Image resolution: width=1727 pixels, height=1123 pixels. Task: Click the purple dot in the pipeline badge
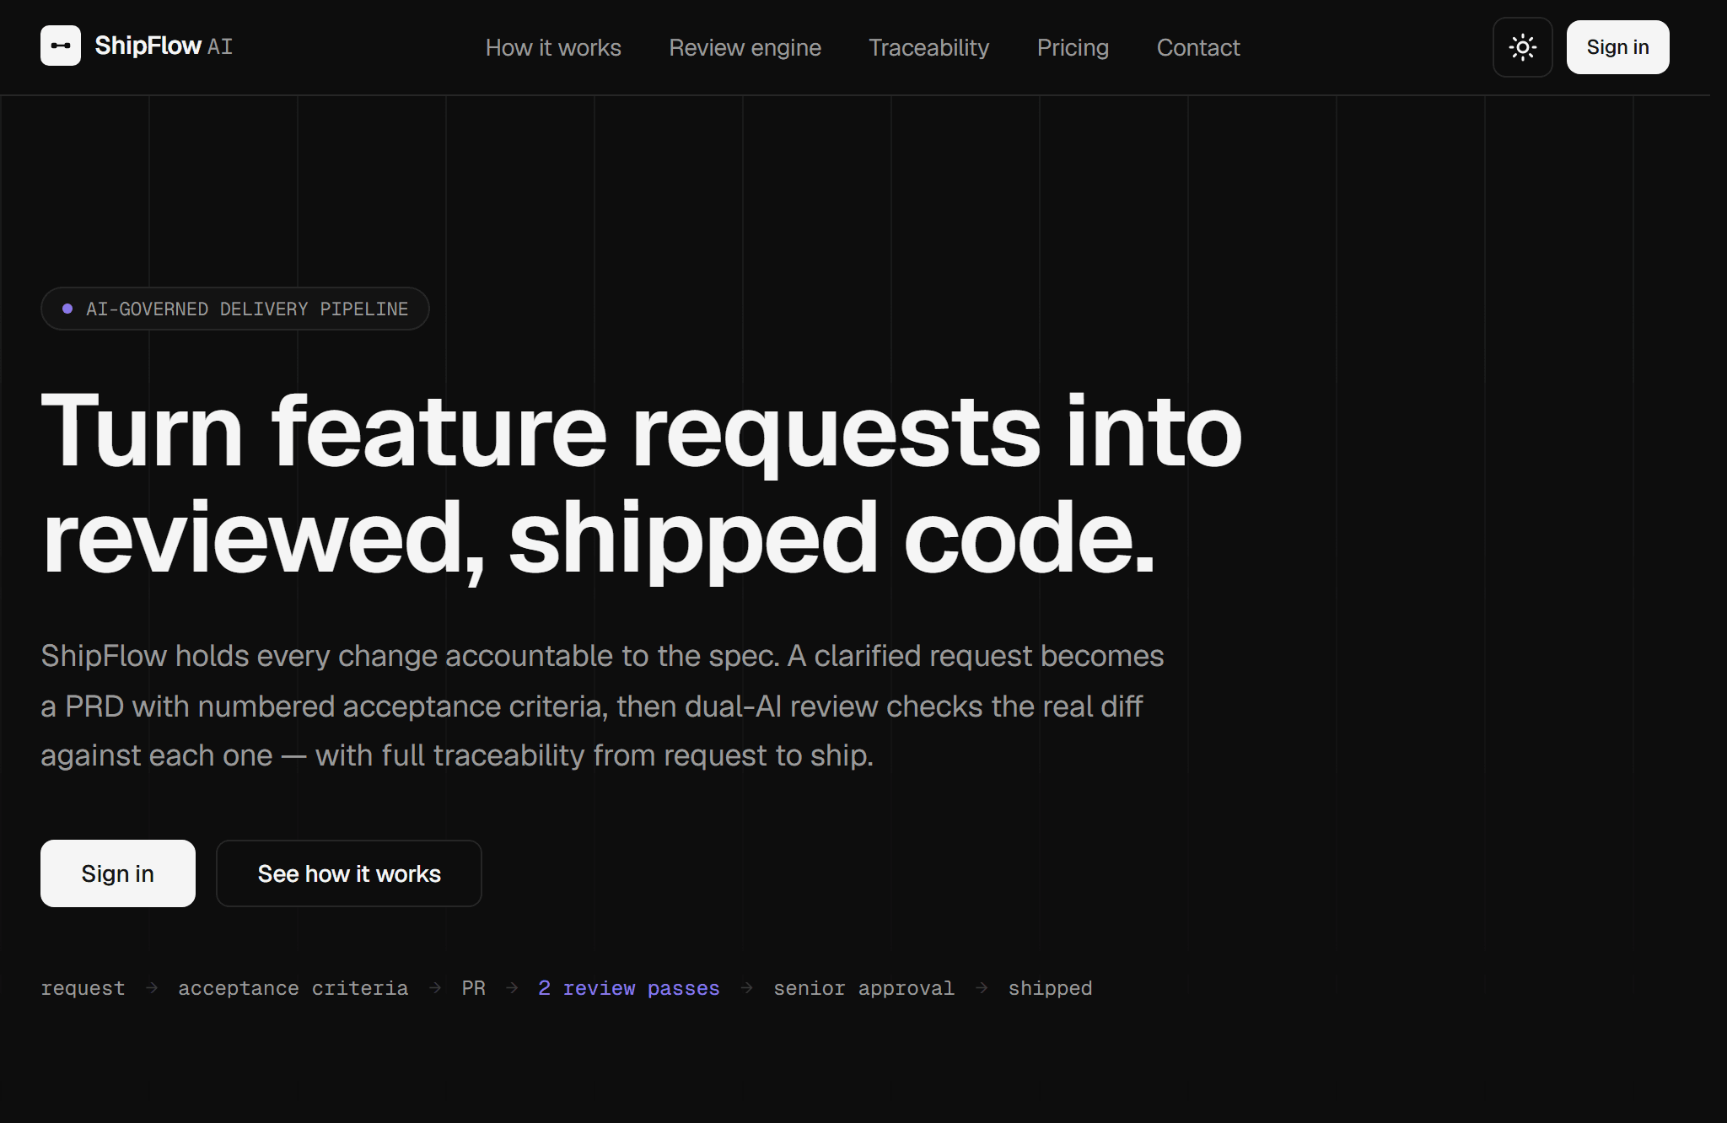67,309
